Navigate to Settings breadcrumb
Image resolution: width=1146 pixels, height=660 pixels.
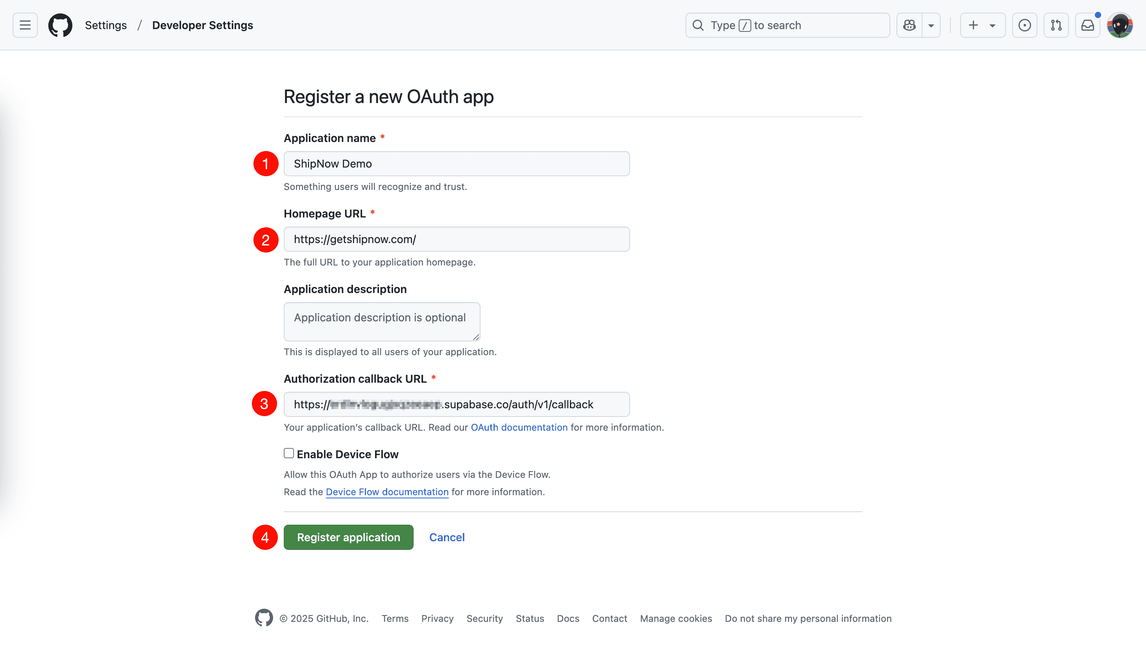(105, 25)
